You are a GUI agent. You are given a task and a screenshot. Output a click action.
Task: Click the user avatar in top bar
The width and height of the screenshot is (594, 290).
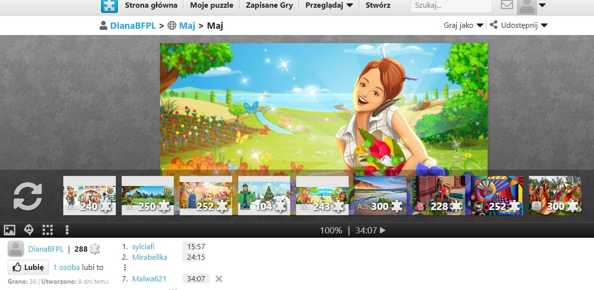(527, 7)
